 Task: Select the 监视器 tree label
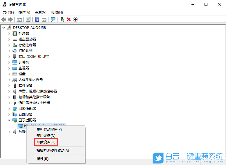tap(24, 68)
